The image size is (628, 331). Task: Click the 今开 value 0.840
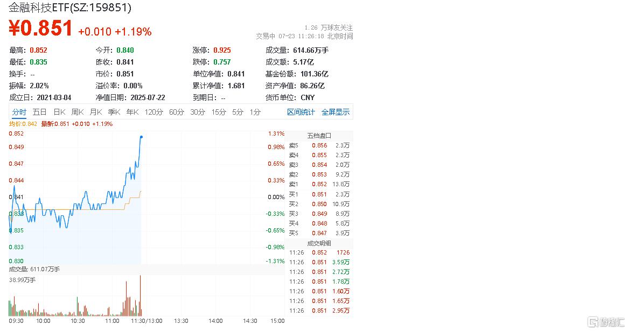coord(125,50)
